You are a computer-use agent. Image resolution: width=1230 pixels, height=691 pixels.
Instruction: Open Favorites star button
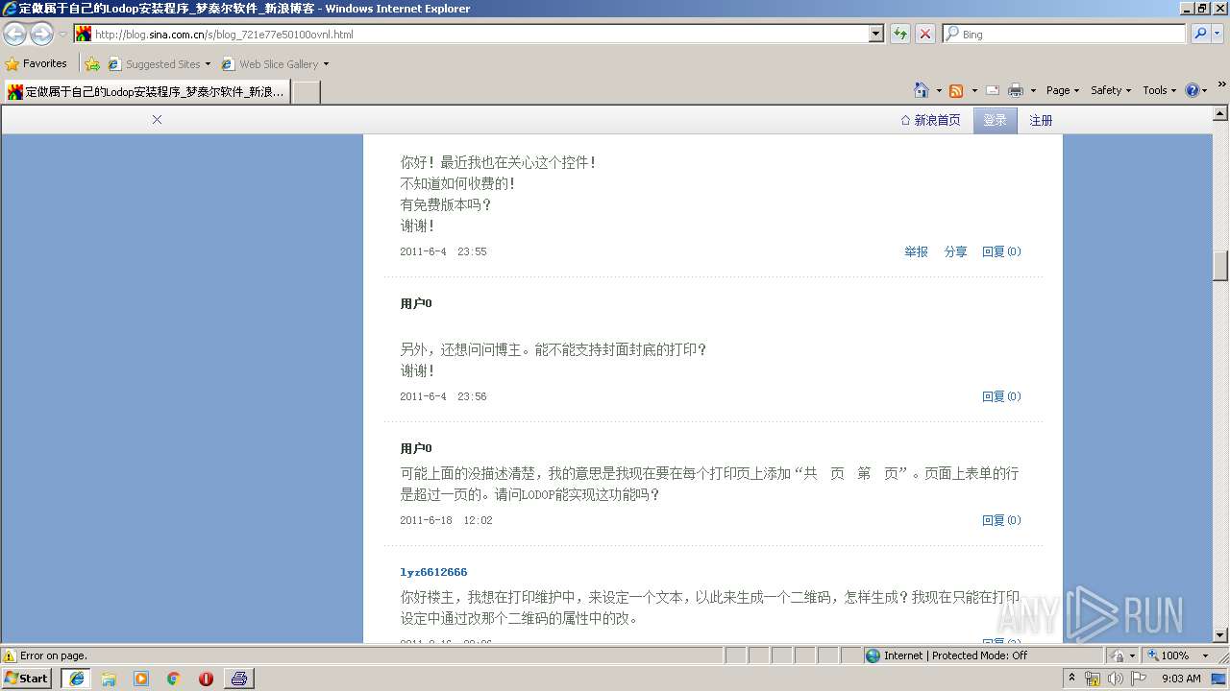[37, 63]
